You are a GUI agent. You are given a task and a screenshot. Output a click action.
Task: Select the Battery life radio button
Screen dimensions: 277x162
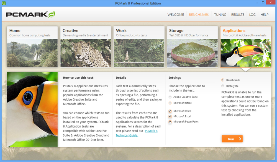coord(223,86)
